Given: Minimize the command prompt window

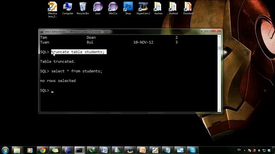Looking at the screenshot, I should [203, 31].
